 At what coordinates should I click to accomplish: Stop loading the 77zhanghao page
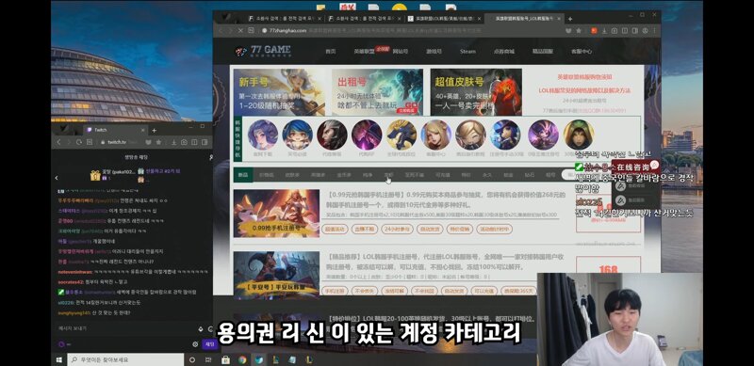240,30
